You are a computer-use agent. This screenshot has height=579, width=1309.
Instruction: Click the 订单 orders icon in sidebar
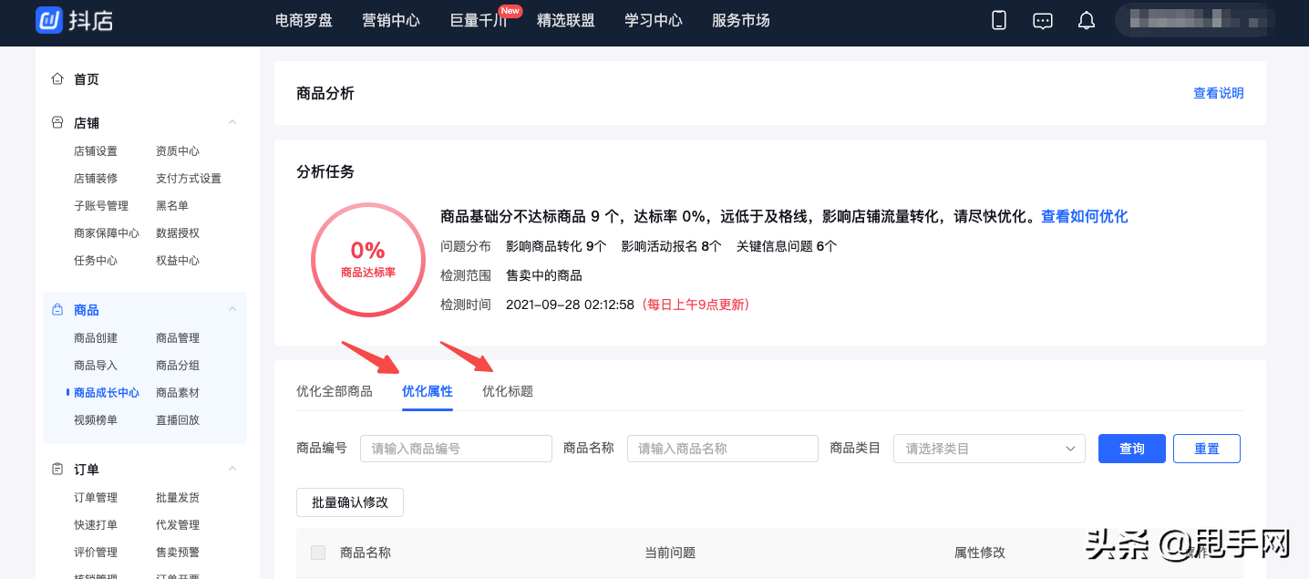point(57,469)
